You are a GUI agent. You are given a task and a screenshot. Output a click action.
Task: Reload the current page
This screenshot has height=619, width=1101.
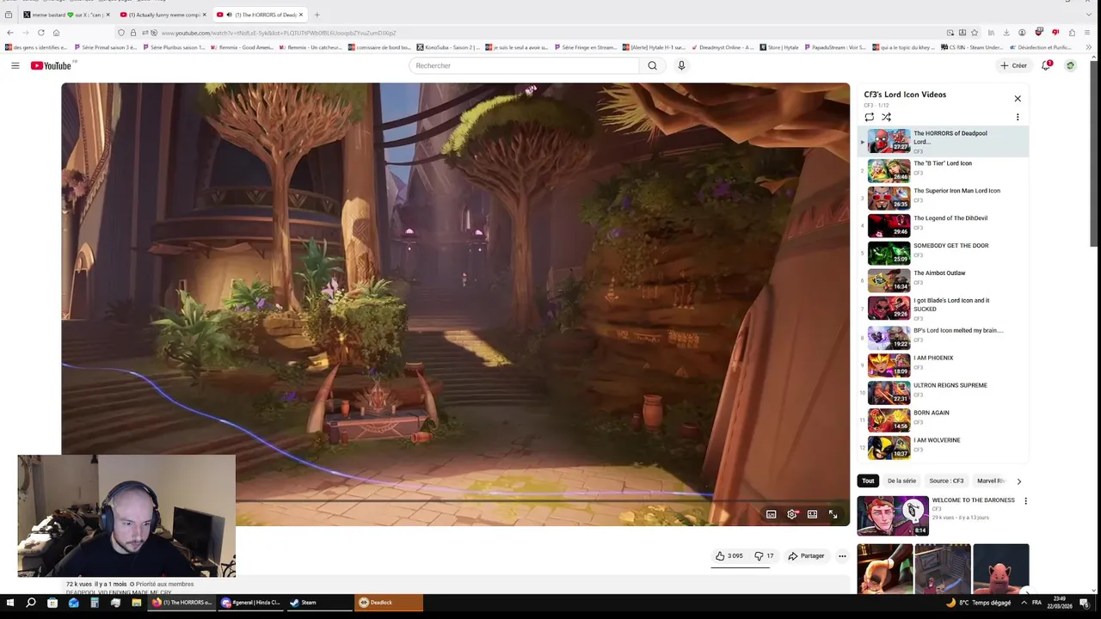(40, 33)
